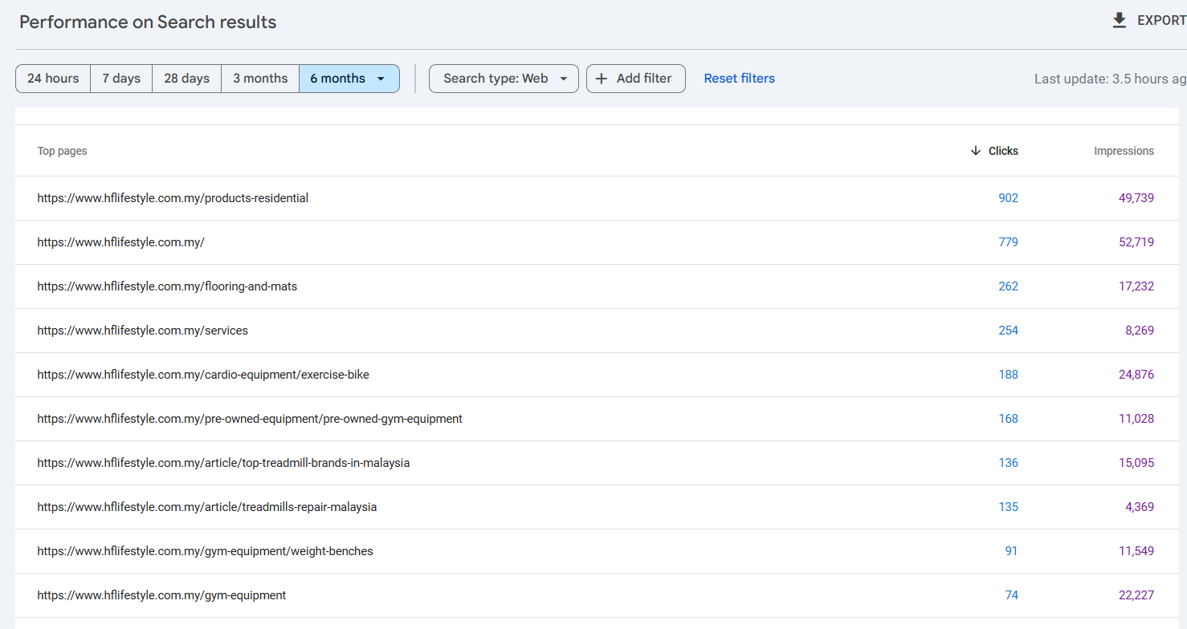
Task: Click the services page URL row
Action: [142, 331]
